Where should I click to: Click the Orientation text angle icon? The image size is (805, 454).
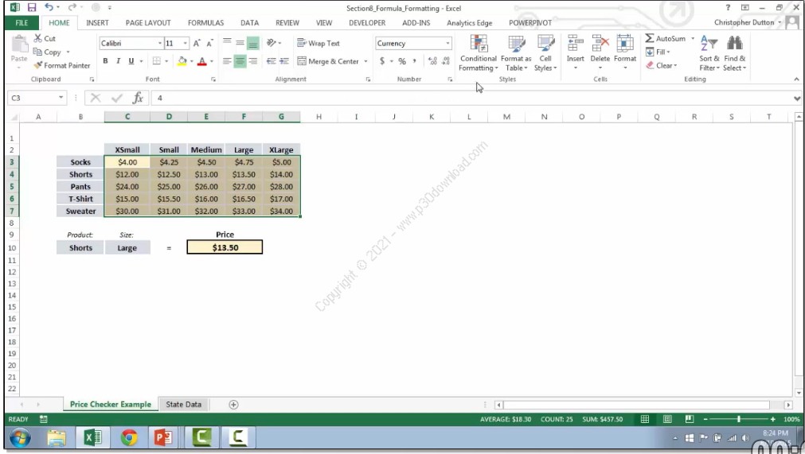tap(272, 43)
